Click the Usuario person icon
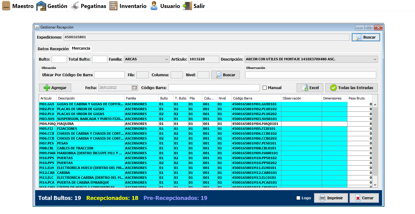This screenshot has height=214, width=415. (154, 6)
